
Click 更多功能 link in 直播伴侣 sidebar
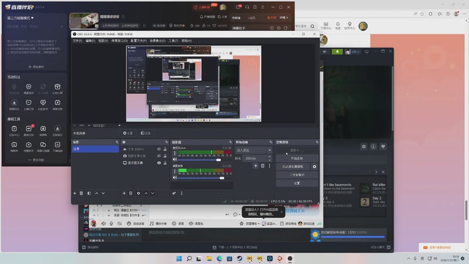(36, 160)
